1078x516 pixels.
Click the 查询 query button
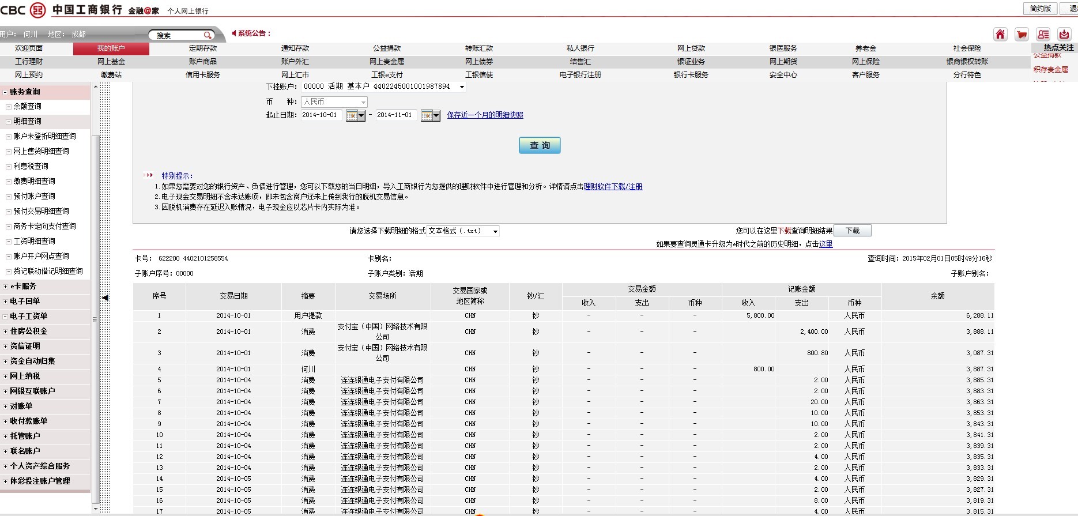point(540,145)
